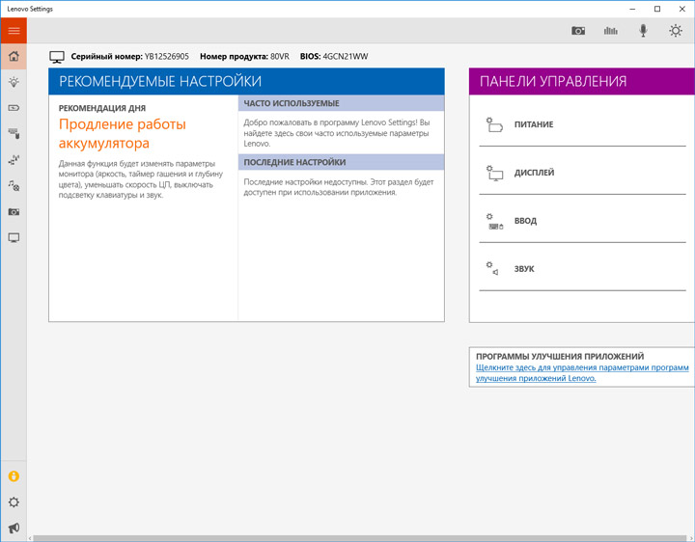Open the input devices sidebar icon
This screenshot has height=542, width=695.
point(14,133)
